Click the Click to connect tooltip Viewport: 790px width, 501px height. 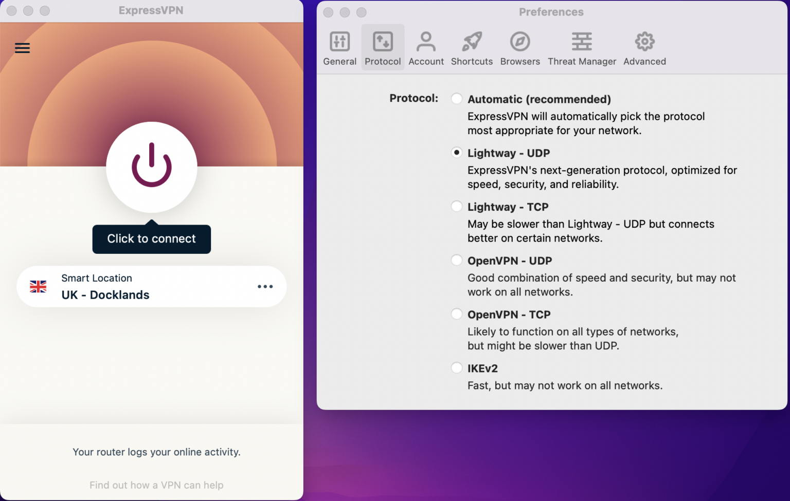(151, 239)
